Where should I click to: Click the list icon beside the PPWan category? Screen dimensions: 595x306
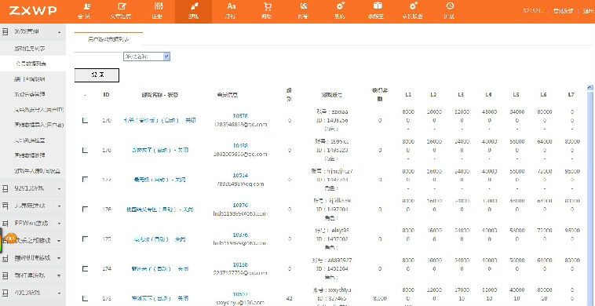click(x=5, y=224)
